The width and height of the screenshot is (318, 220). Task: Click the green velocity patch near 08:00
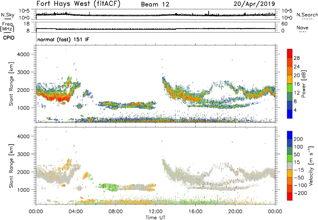(x=110, y=187)
